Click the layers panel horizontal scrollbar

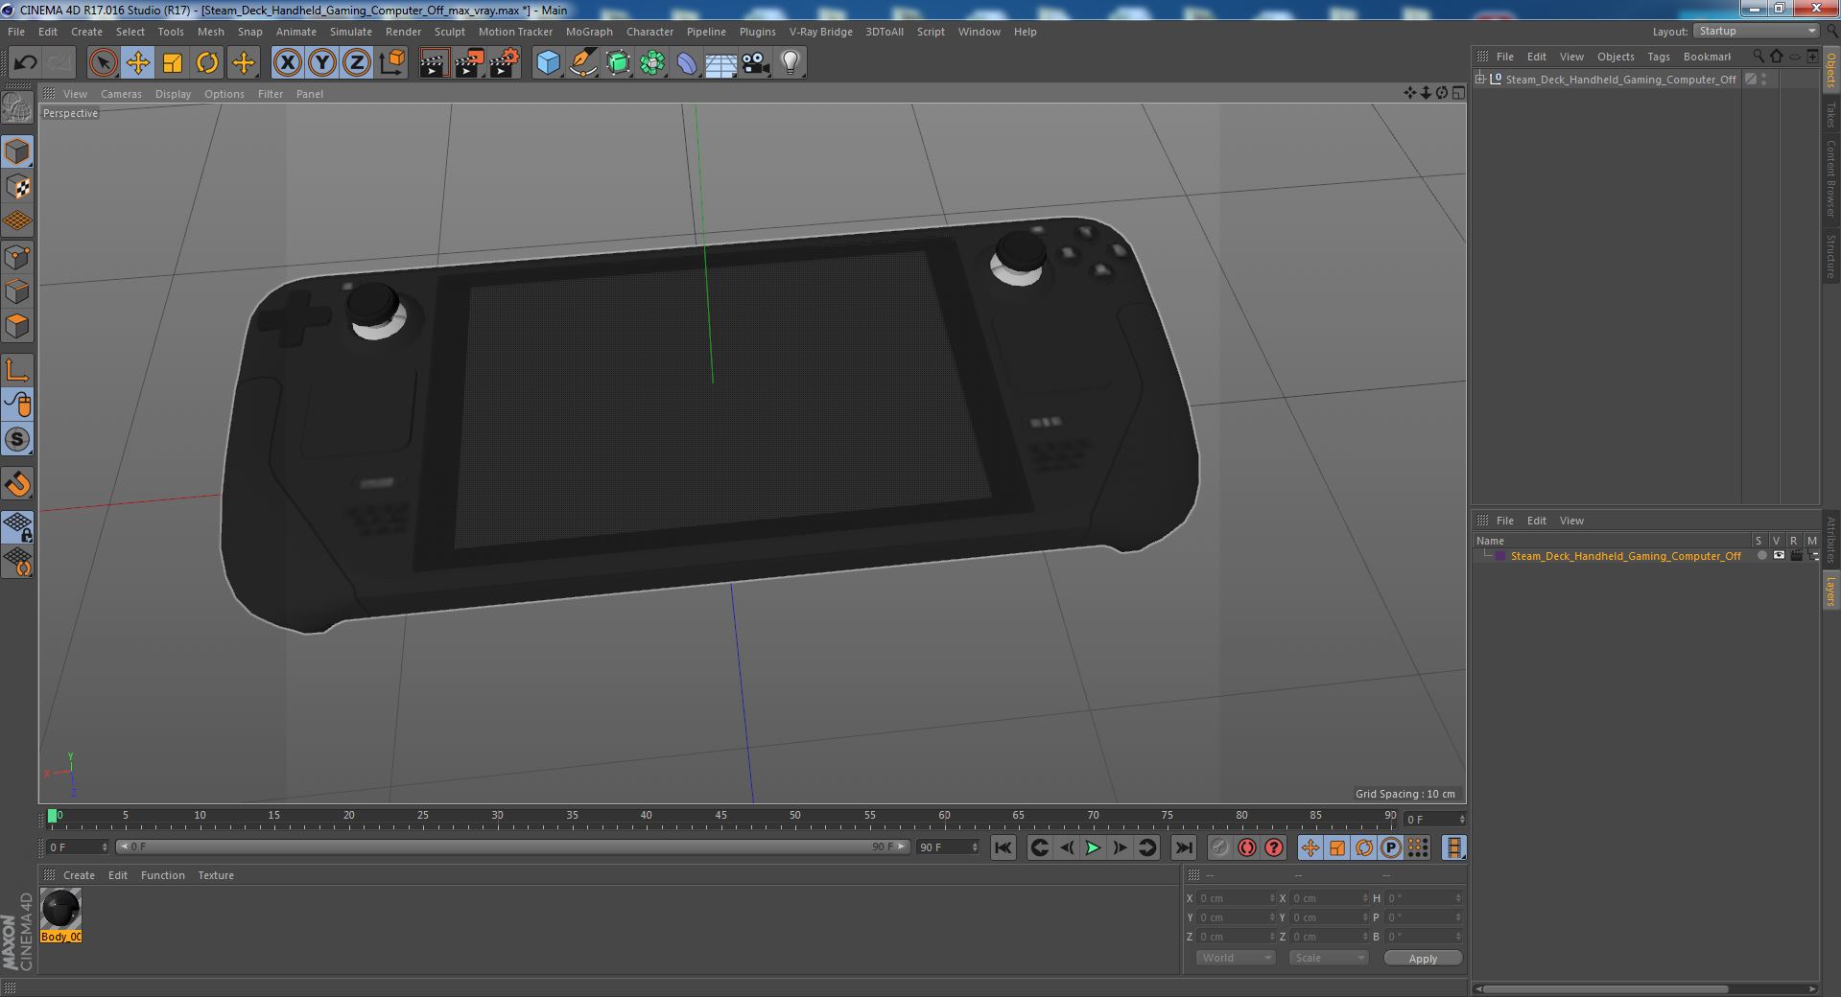1605,988
